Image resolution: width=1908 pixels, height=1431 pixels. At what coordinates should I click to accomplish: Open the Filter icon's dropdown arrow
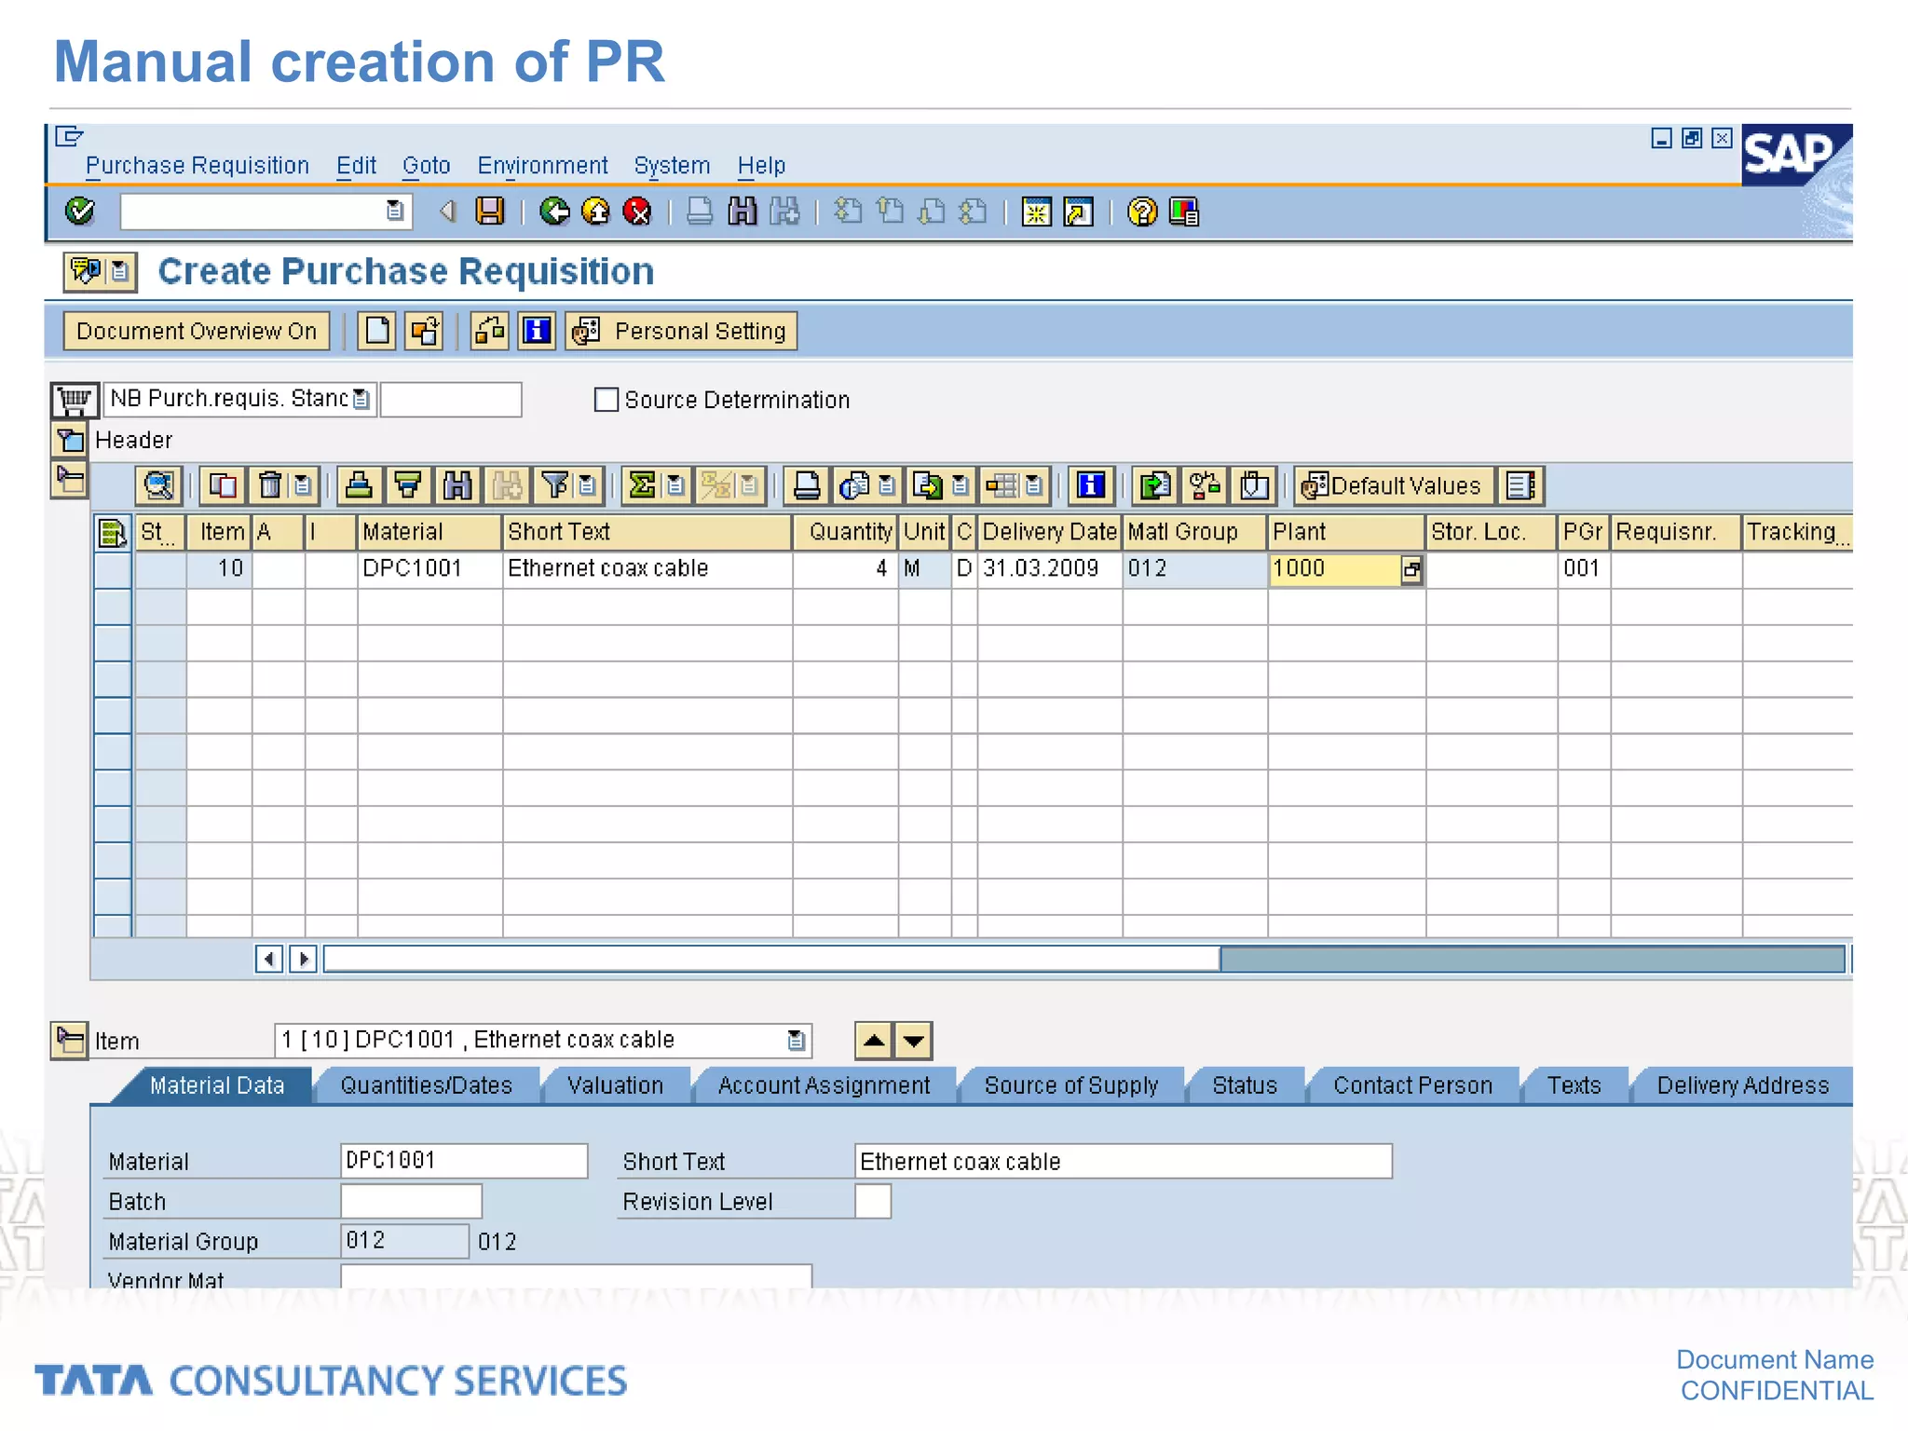coord(588,485)
